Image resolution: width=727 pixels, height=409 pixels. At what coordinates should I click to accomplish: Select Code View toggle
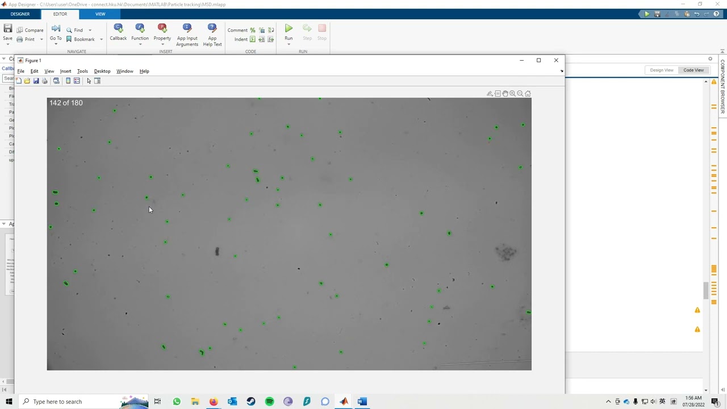tap(693, 70)
